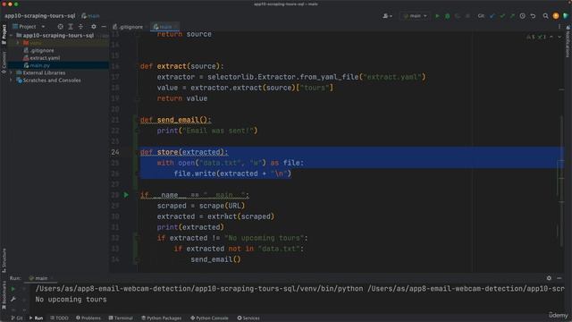Click the editor vertical scrollbar marker strip

561,153
